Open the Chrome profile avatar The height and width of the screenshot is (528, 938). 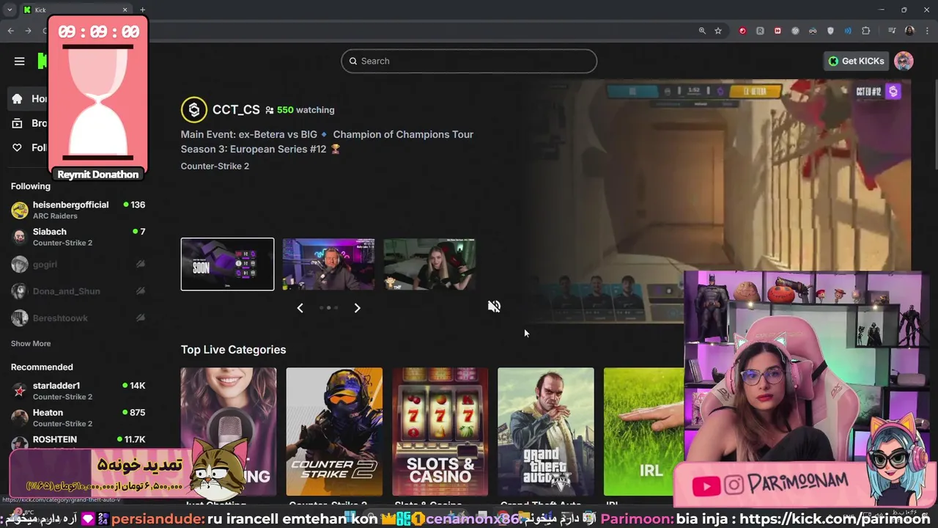click(x=909, y=31)
